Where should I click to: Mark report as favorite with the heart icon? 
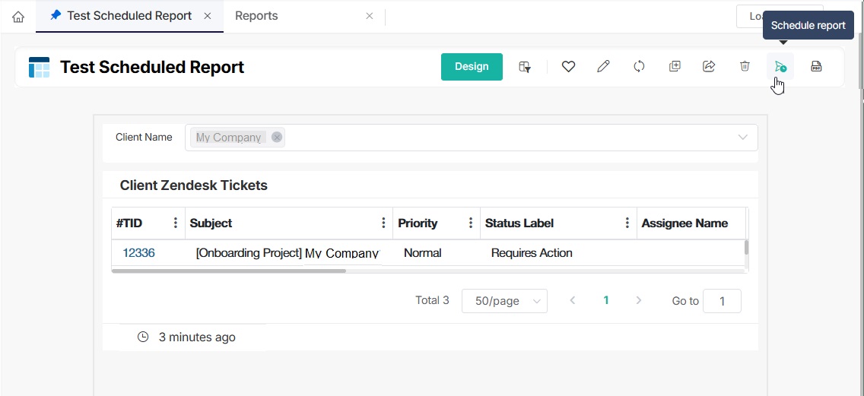coord(568,67)
